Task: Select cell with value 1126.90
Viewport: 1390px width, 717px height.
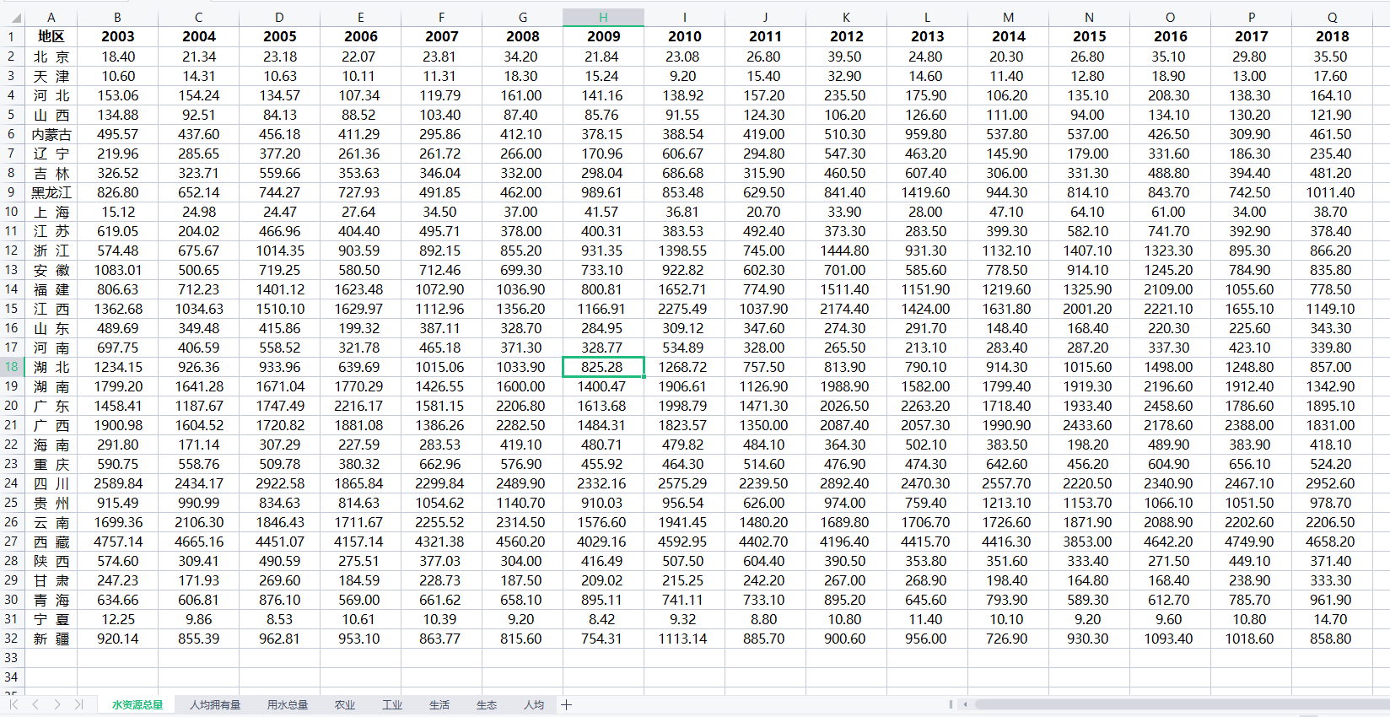Action: pos(766,386)
